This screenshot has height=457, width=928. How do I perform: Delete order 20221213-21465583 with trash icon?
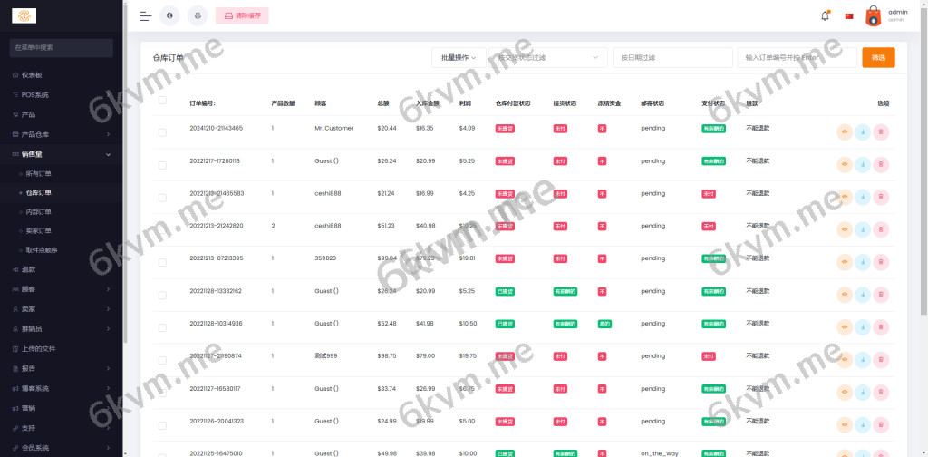click(x=881, y=198)
